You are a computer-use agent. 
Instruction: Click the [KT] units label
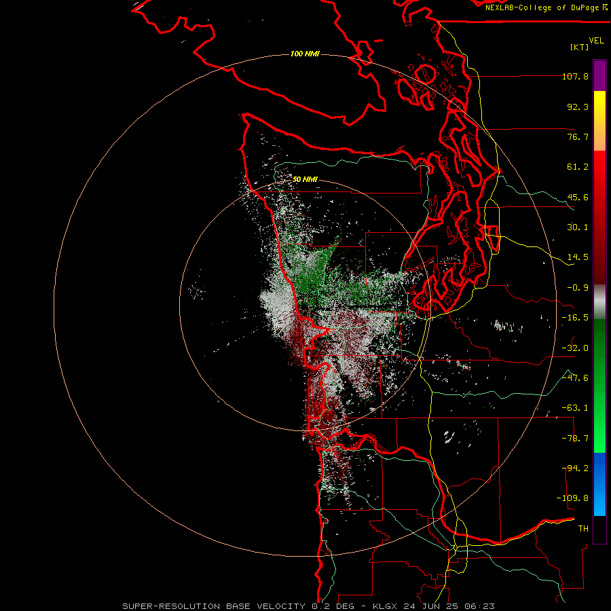tap(580, 47)
